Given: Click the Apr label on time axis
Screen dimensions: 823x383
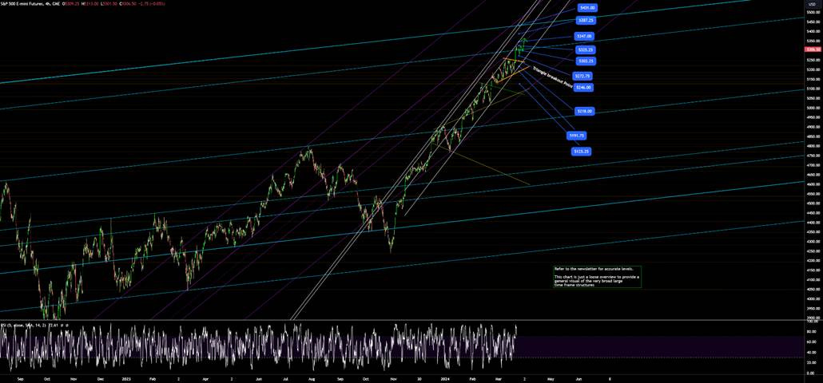Looking at the screenshot, I should coord(206,377).
